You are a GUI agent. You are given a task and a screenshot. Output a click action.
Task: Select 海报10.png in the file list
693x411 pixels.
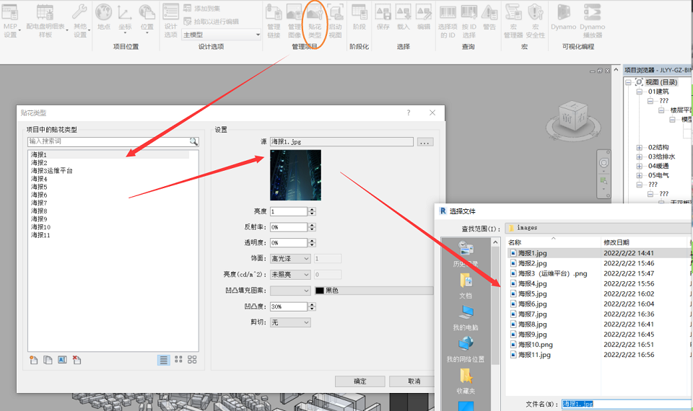tap(536, 345)
